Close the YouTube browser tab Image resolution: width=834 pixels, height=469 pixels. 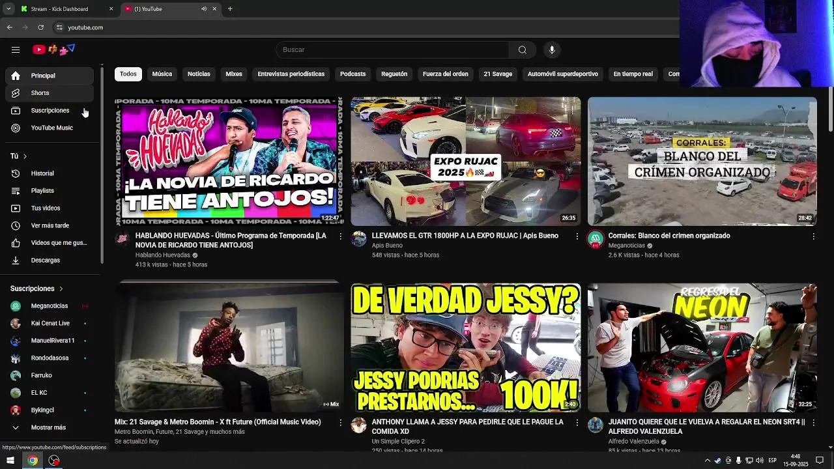pos(214,9)
